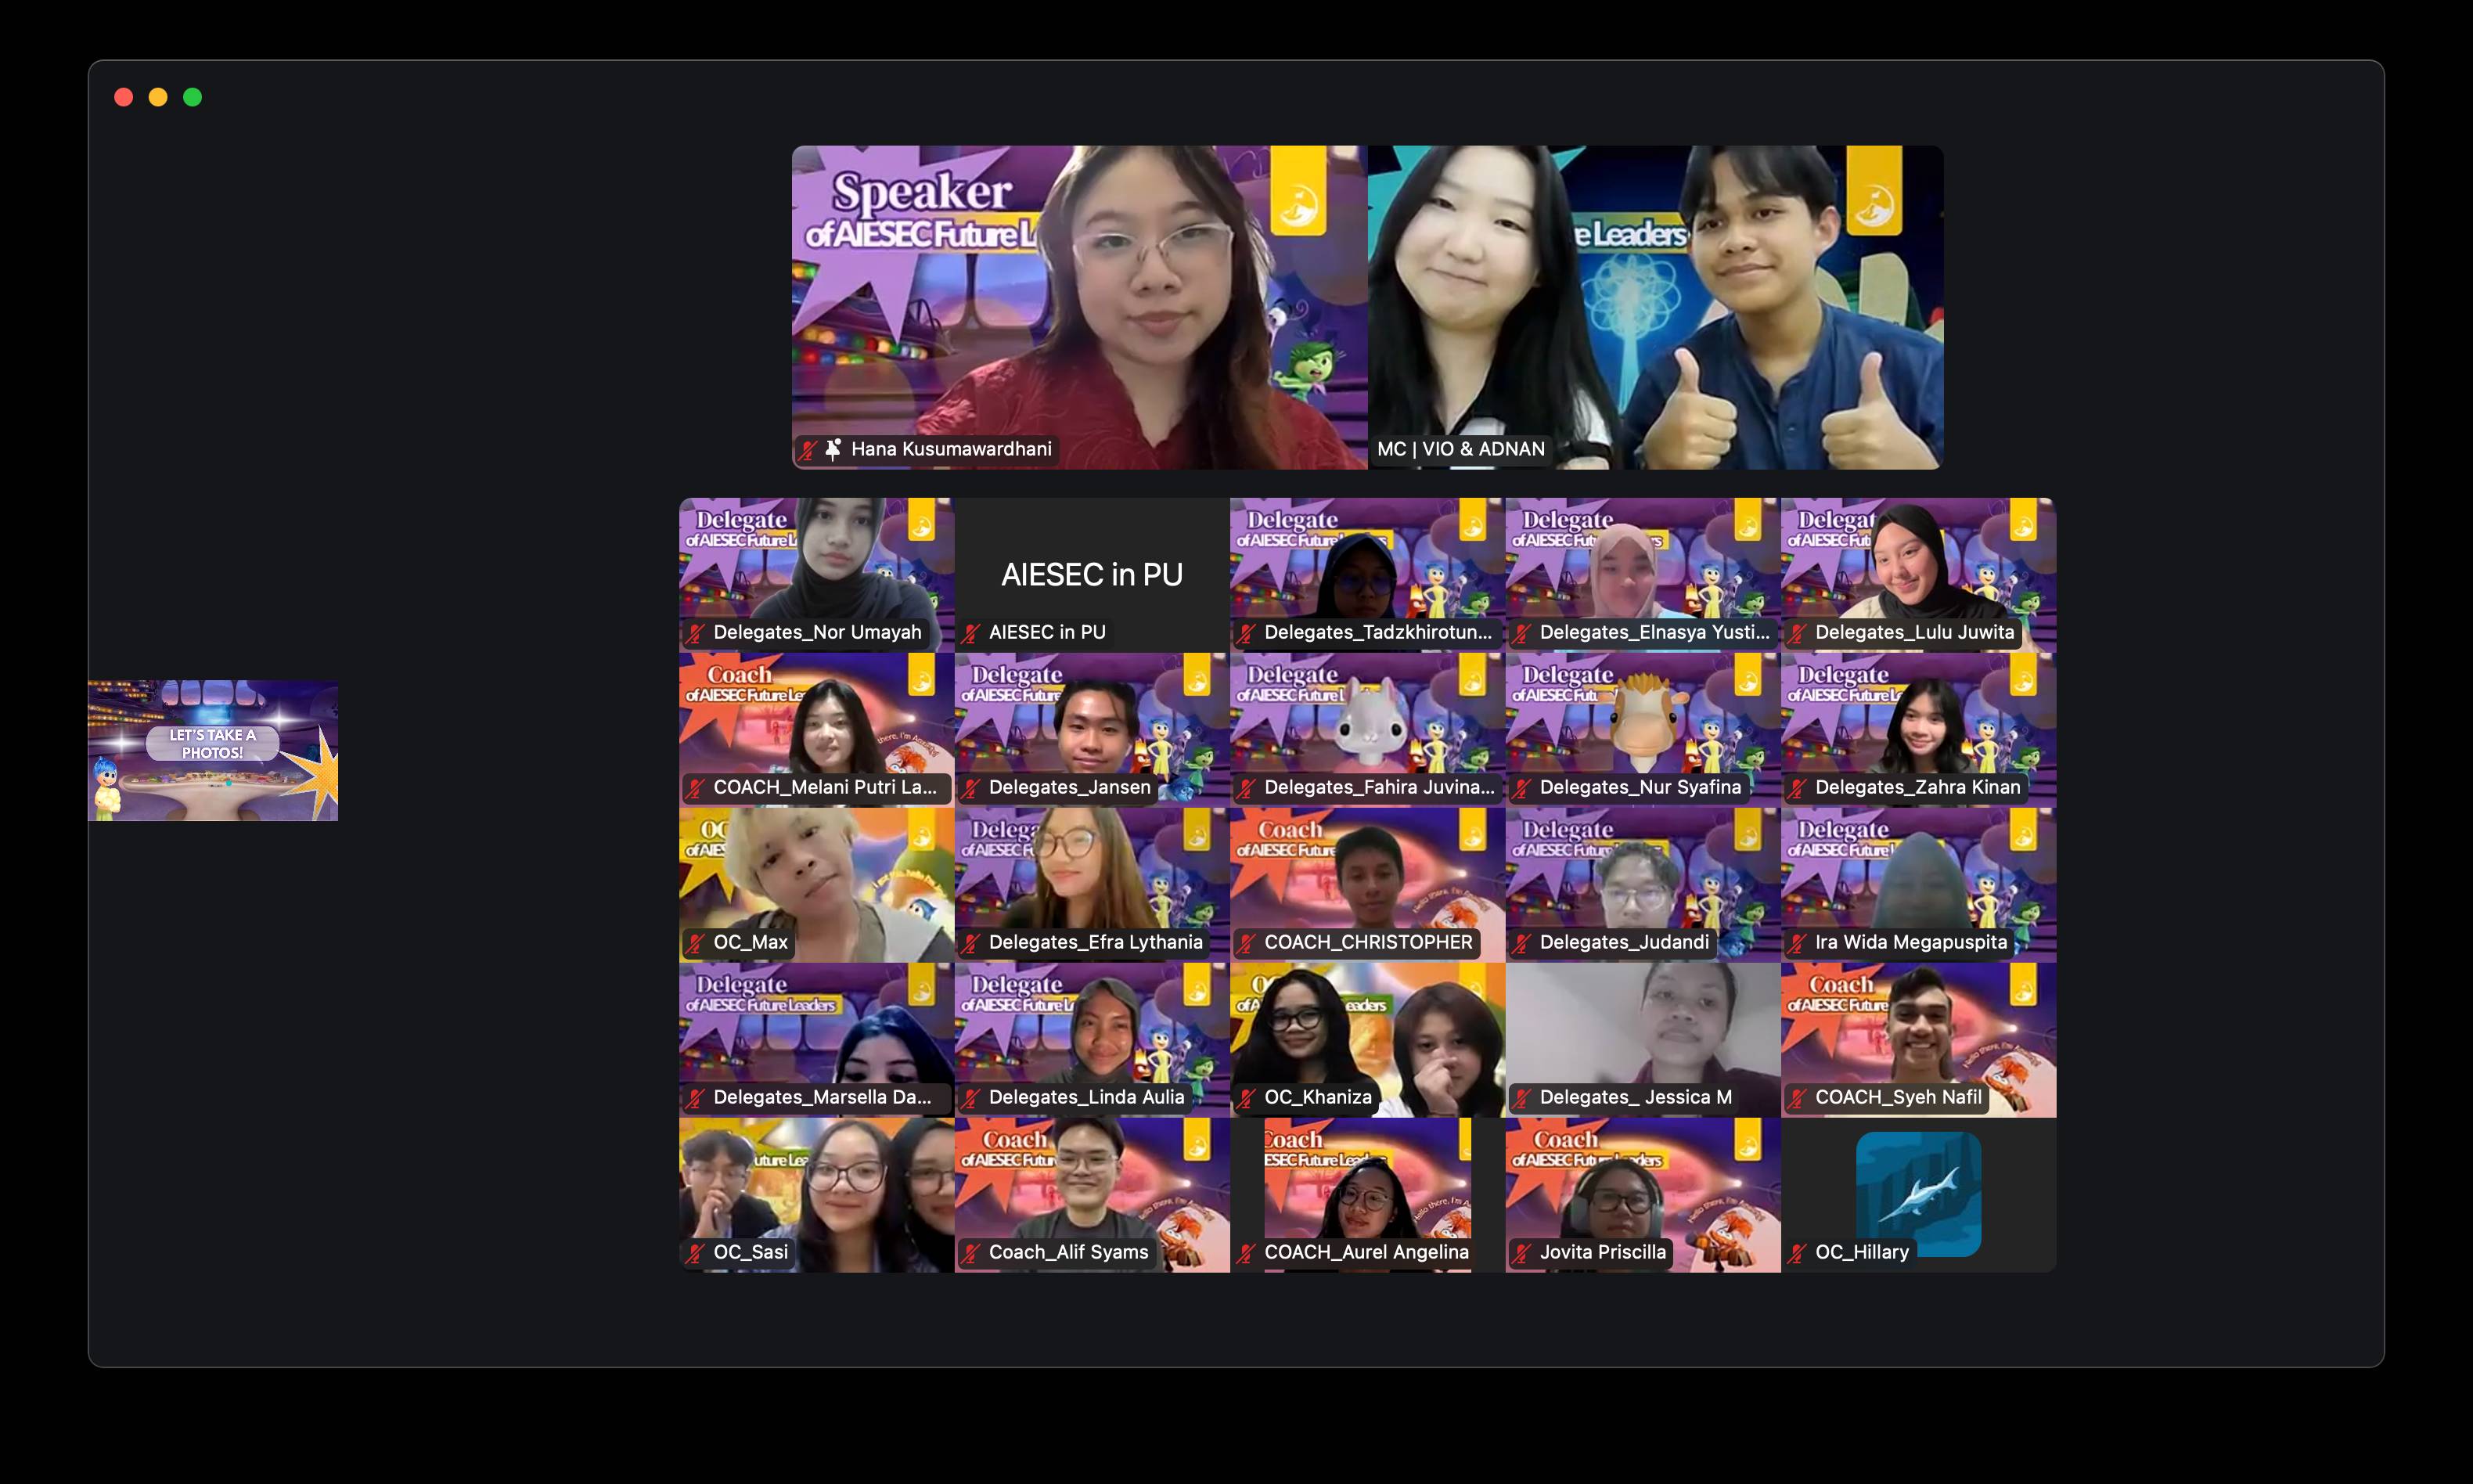Click the muted mic icon on Delegates_ Jessica M

(x=1521, y=1098)
